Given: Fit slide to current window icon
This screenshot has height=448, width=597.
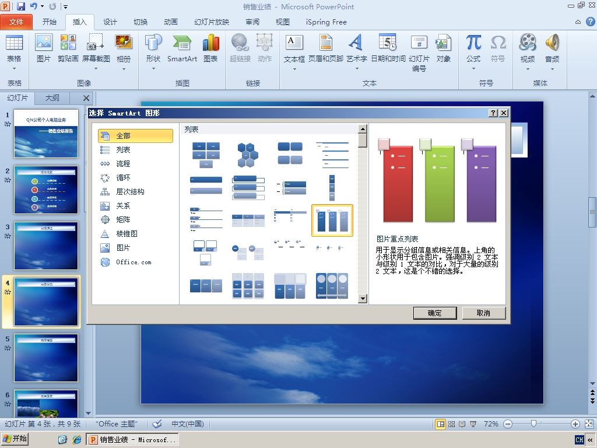Looking at the screenshot, I should point(589,424).
